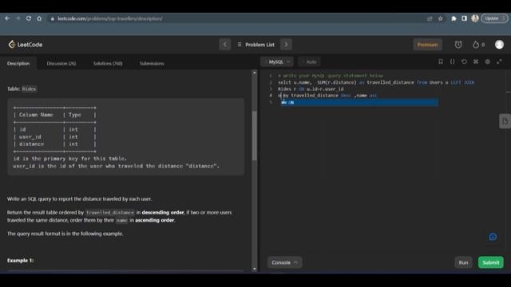
Task: Click the share page icon in address bar
Action: tap(430, 18)
